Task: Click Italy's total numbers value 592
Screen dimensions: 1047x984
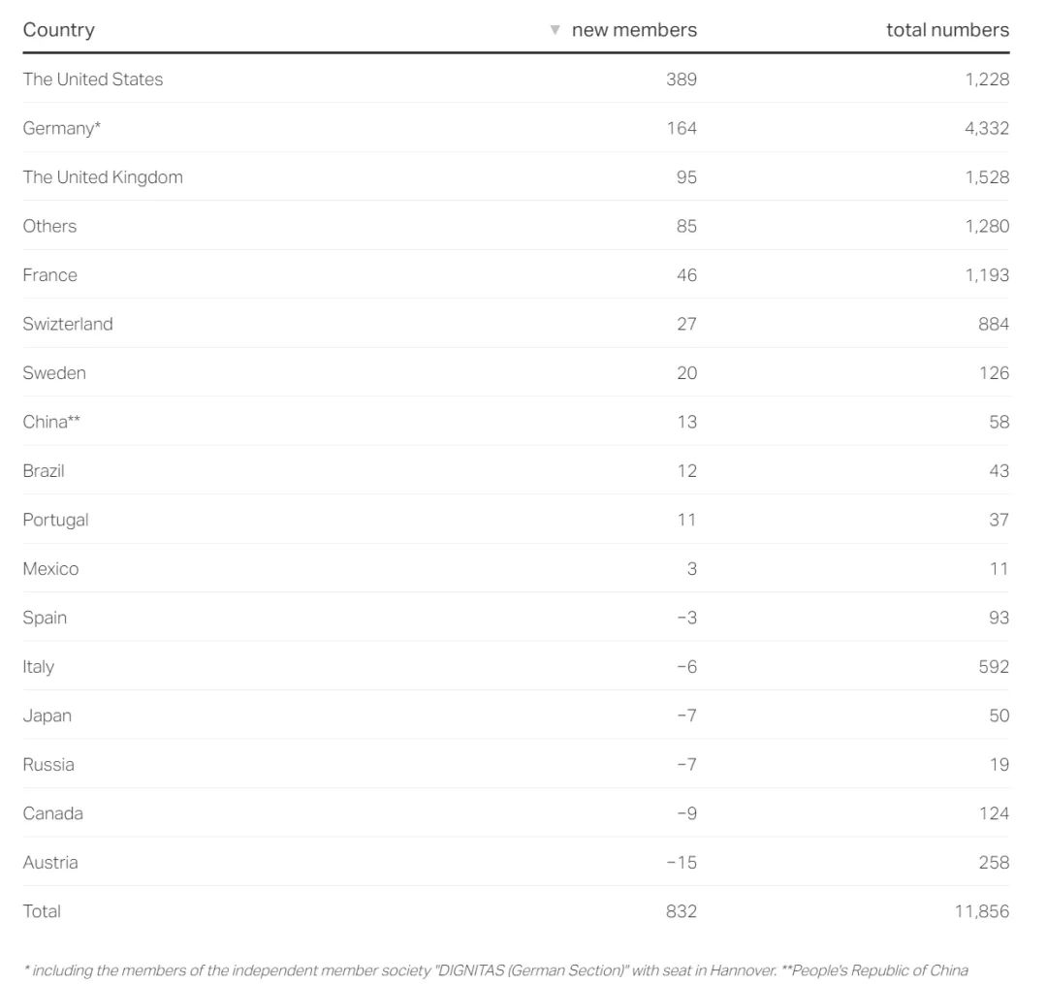Action: 994,667
